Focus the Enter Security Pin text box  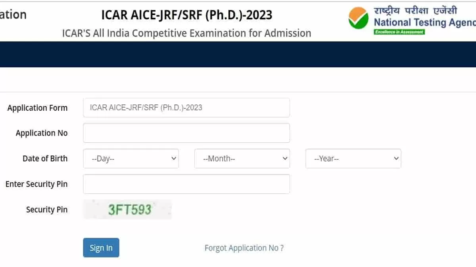(x=186, y=184)
